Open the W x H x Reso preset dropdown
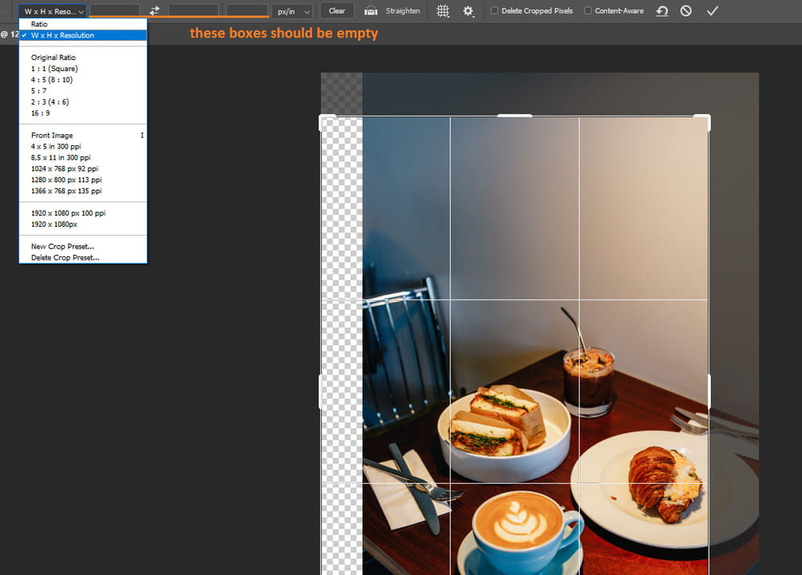This screenshot has width=802, height=575. coord(52,10)
